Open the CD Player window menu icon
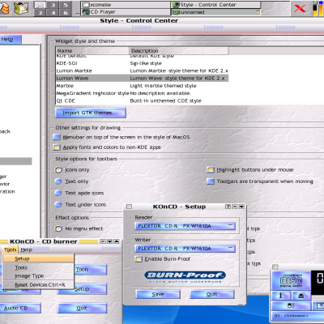 pos(275,266)
